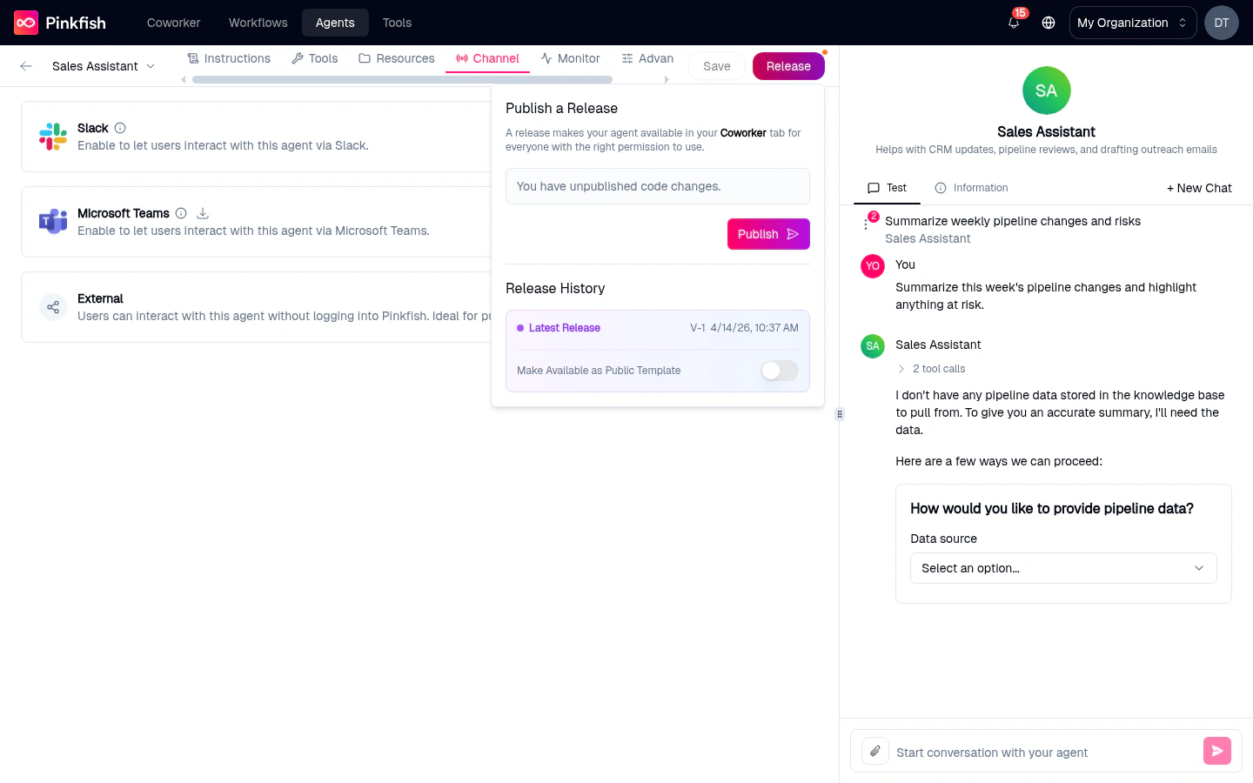Viewport: 1253px width, 783px height.
Task: Click the info icon next to Slack
Action: [x=120, y=128]
